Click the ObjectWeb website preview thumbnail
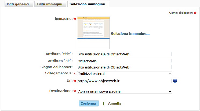Screen dimensions: 200x111 pos(93,33)
